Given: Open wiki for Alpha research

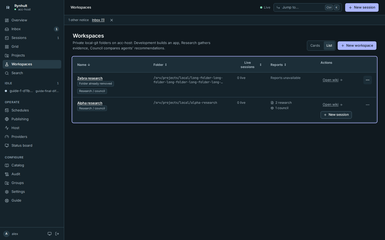Looking at the screenshot, I should pyautogui.click(x=332, y=105).
